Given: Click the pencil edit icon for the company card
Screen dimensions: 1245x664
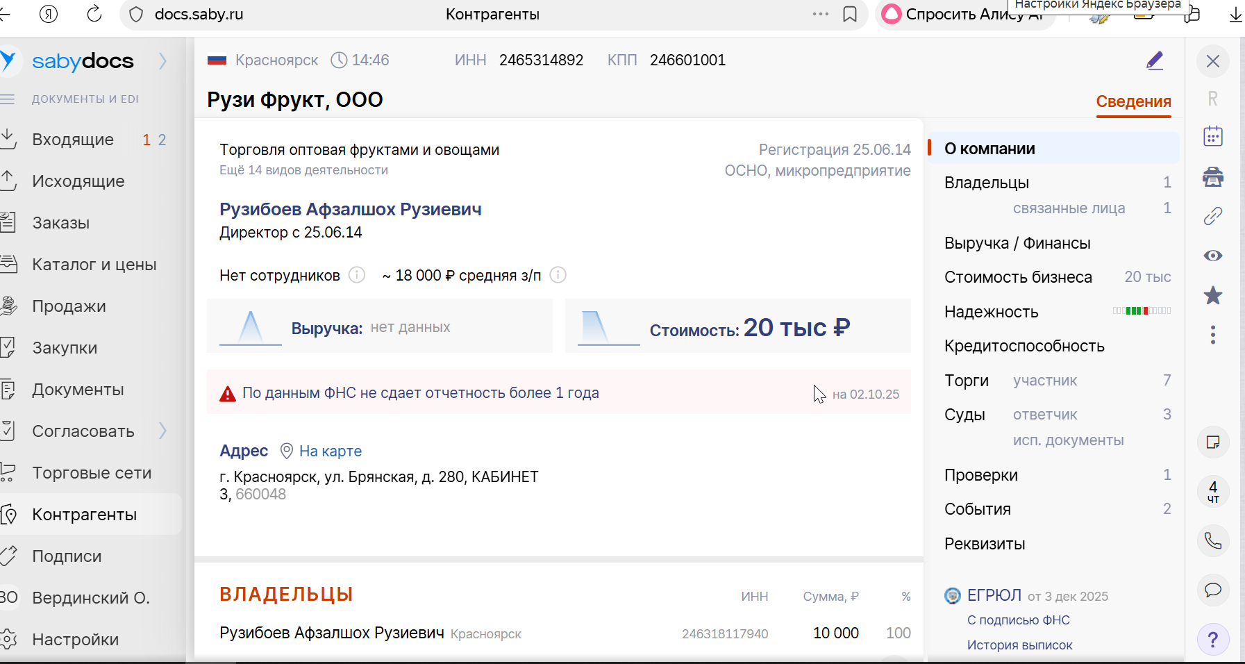Looking at the screenshot, I should (1155, 61).
